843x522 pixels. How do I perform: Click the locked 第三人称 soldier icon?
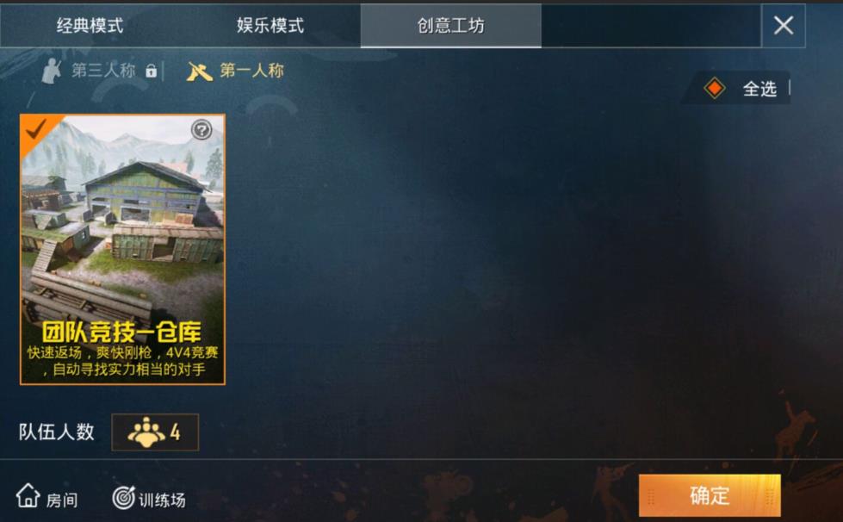click(x=52, y=71)
